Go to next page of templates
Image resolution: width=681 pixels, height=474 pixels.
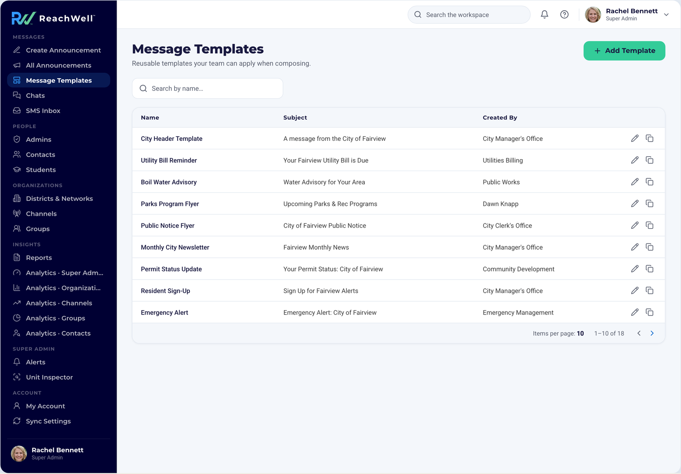click(x=652, y=333)
